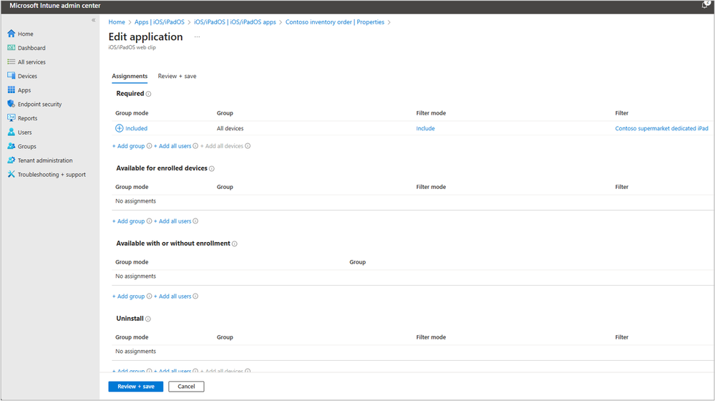This screenshot has height=401, width=715.
Task: Click the Dashboard icon in sidebar
Action: tap(11, 47)
